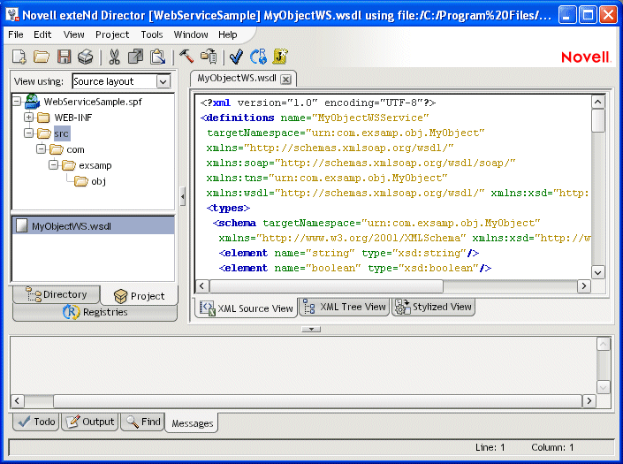Switch to XML Tree View tab
Screen dimensions: 623x464
pyautogui.click(x=344, y=307)
